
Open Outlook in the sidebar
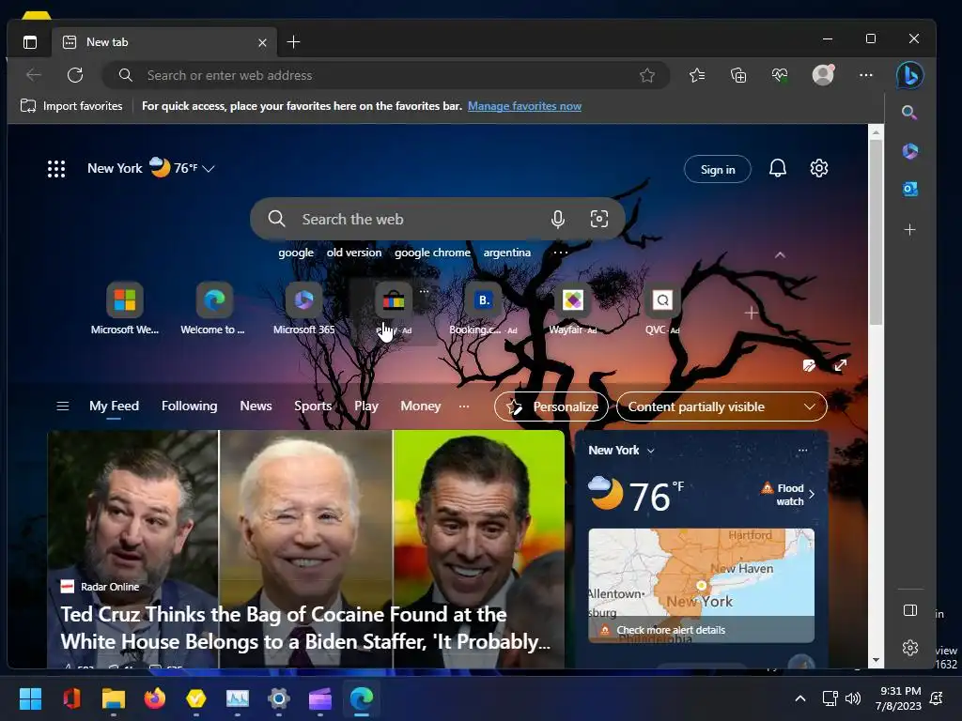tap(909, 189)
